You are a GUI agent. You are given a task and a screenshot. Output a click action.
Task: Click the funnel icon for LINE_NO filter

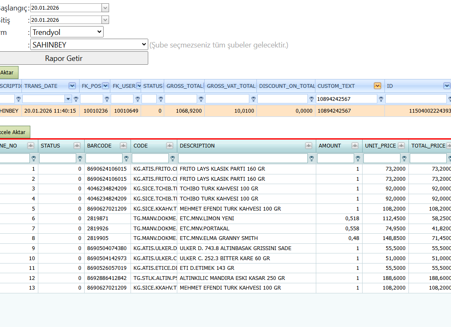click(x=34, y=158)
